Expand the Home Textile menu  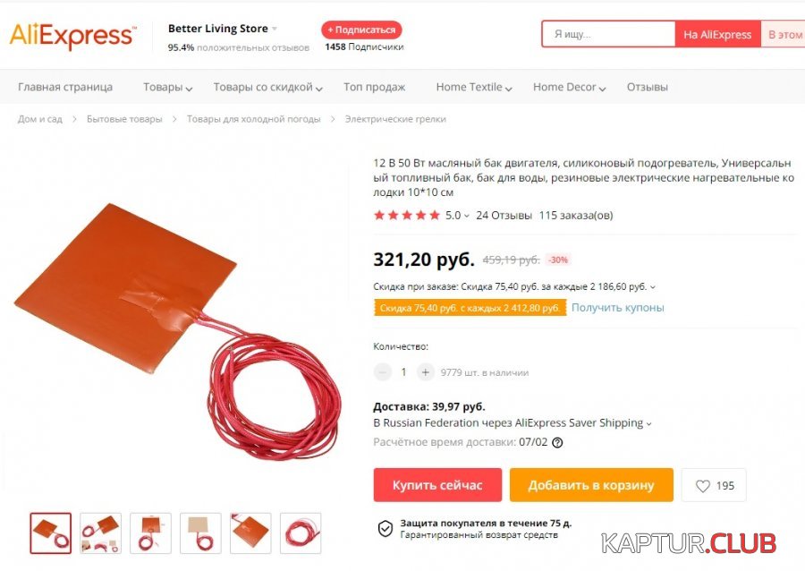tap(474, 88)
